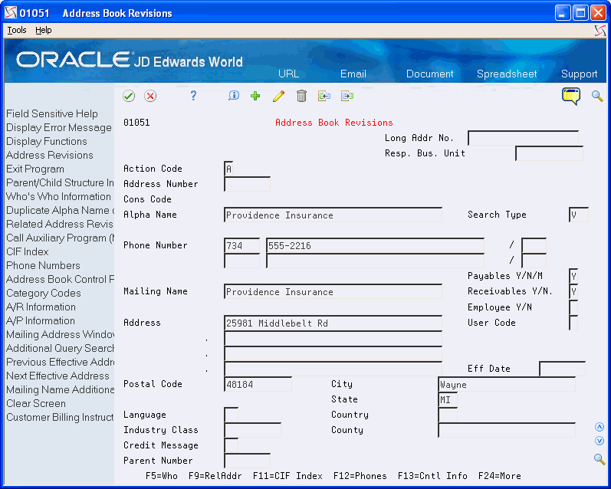611x489 pixels.
Task: Click the City field containing Wayne
Action: (x=507, y=384)
